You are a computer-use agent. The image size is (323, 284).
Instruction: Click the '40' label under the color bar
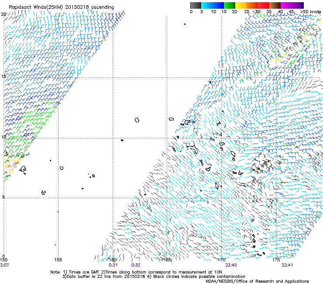[280, 12]
